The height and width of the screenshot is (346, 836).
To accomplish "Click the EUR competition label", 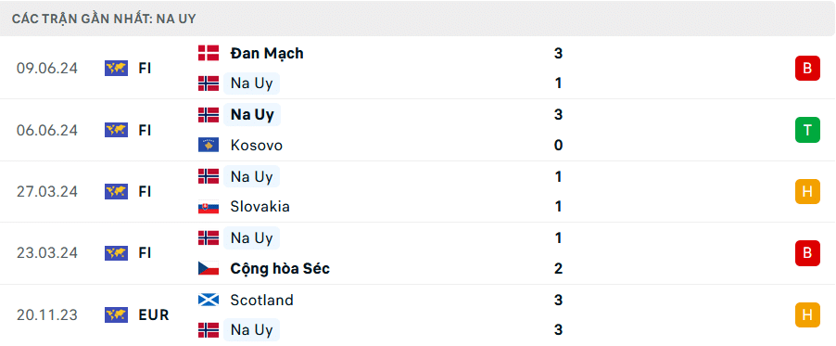I will [154, 315].
